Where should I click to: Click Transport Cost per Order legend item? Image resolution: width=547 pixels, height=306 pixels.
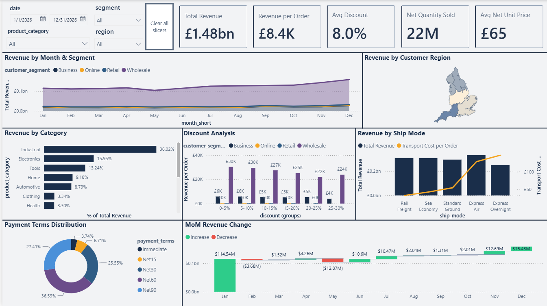(427, 146)
